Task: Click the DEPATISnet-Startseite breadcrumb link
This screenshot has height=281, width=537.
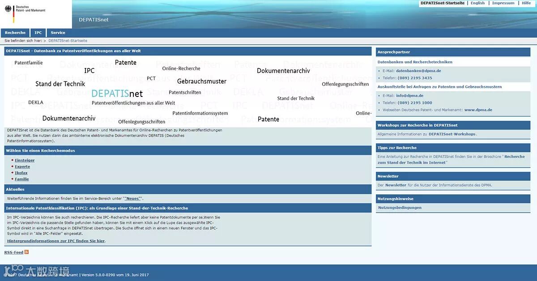Action: tap(68, 41)
